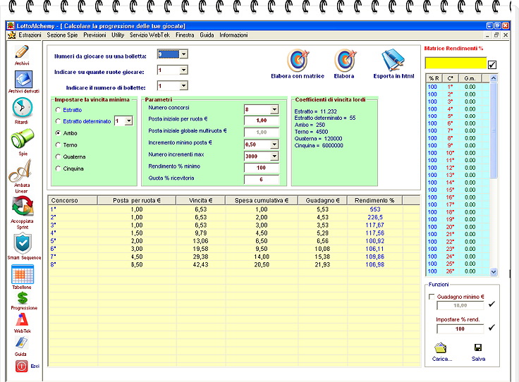Open the Estrazioni menu
This screenshot has height=382, width=519.
pos(30,35)
